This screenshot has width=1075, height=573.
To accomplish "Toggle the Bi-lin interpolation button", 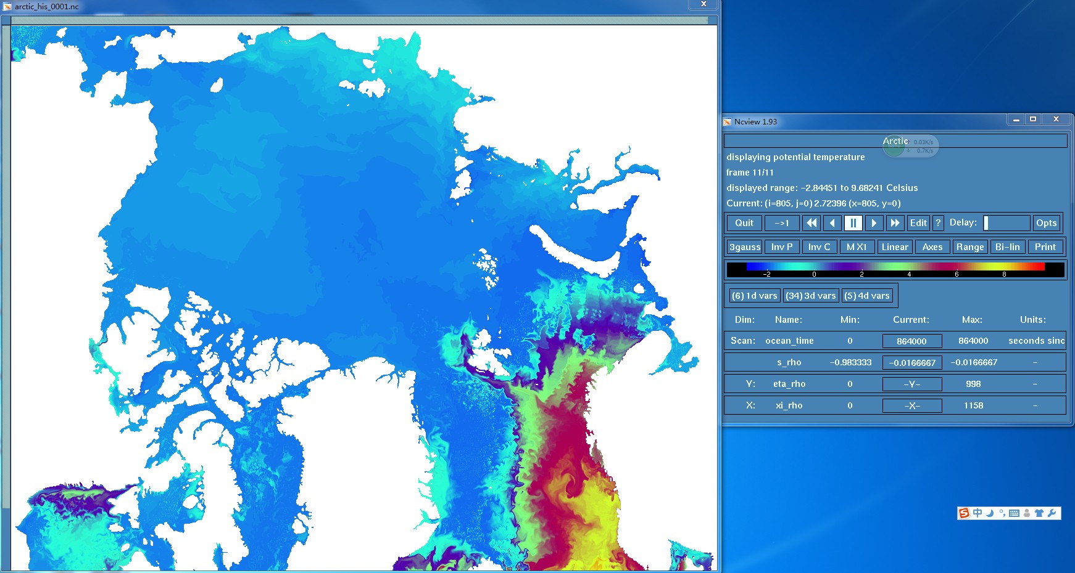I will [x=1007, y=247].
